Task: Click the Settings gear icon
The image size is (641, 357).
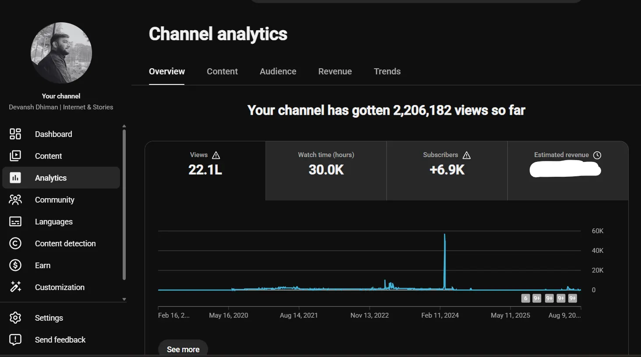Action: coord(15,318)
